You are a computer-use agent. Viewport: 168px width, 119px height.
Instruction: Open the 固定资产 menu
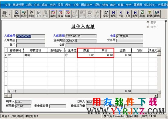point(86,5)
